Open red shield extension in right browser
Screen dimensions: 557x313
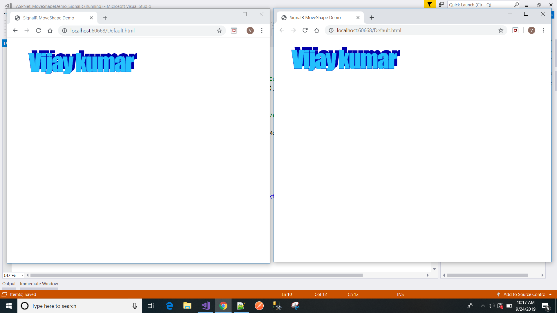(515, 30)
